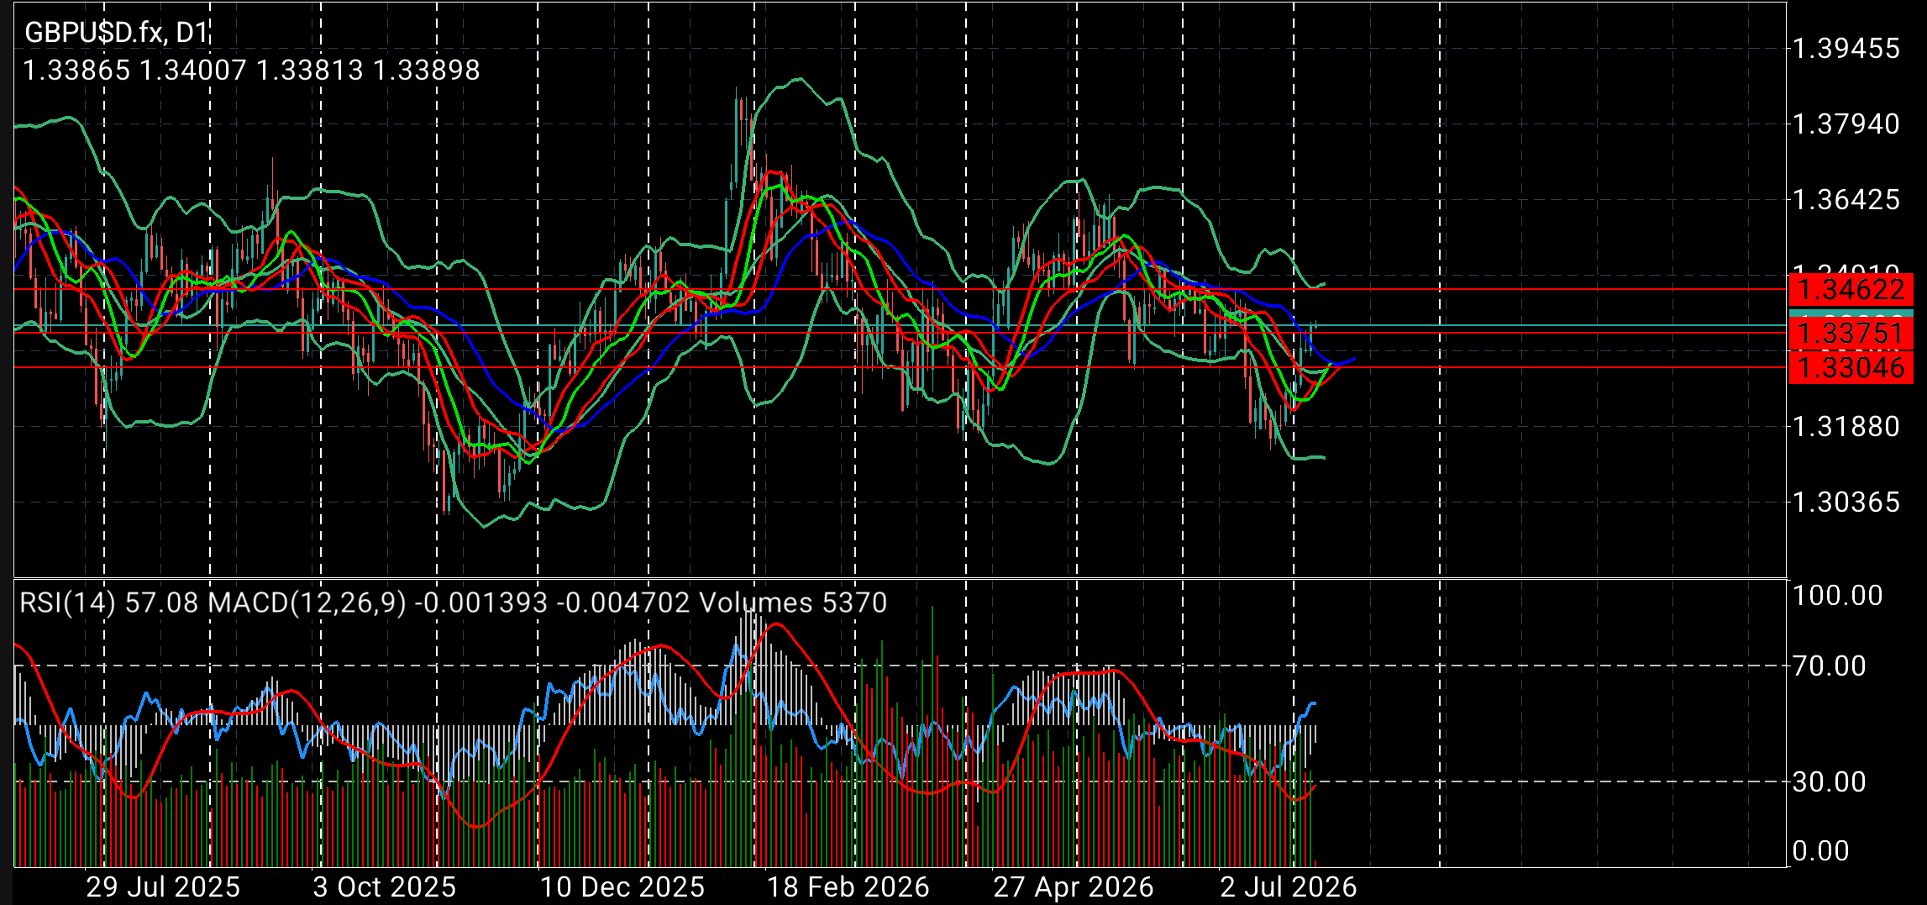Tap the MACD(12,26,9) indicator label
1927x905 pixels.
(449, 602)
